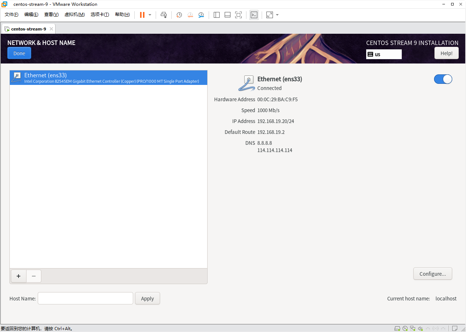This screenshot has height=332, width=466.
Task: Pause the virtual machine with the orange button
Action: pyautogui.click(x=142, y=15)
